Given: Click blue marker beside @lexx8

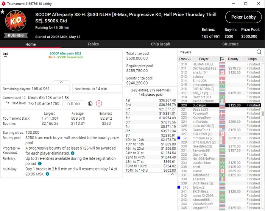Looking at the screenshot, I should tap(179, 187).
